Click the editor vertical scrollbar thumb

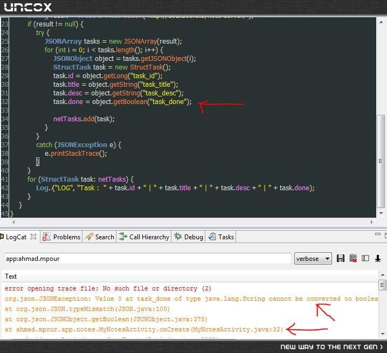(x=381, y=161)
